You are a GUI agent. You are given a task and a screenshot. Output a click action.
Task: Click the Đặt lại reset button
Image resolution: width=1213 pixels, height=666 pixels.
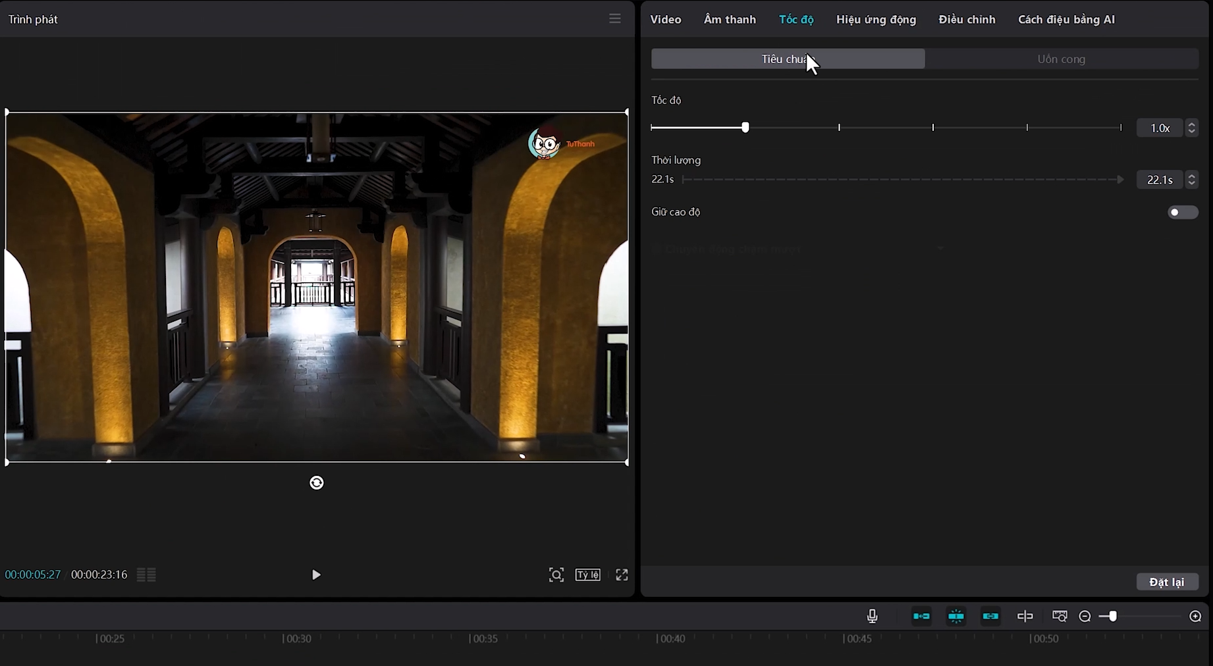click(1166, 582)
